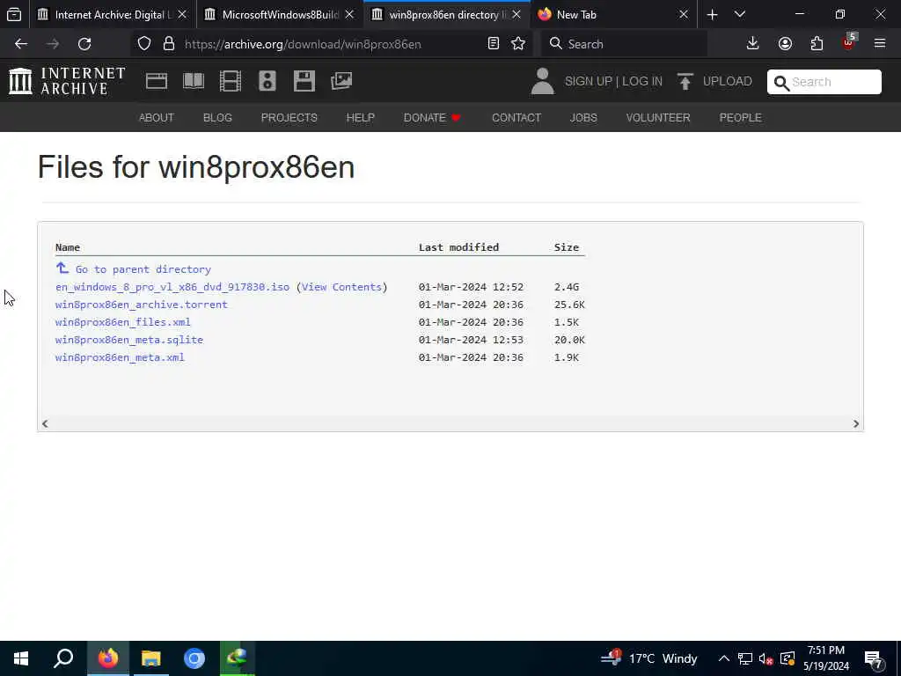Open the PEOPLE nav item
The height and width of the screenshot is (676, 901).
click(741, 118)
